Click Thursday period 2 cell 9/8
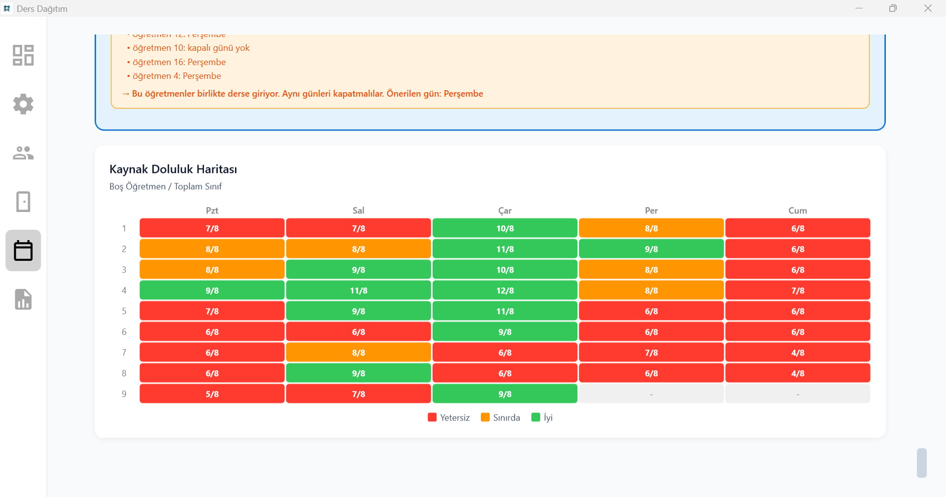 651,249
